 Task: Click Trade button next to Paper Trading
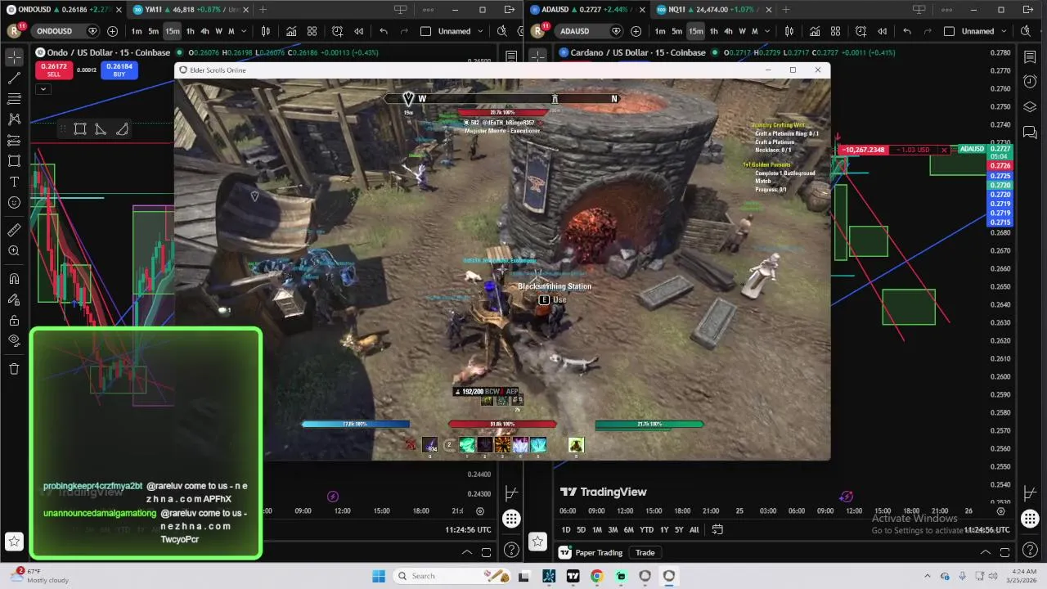coord(645,552)
